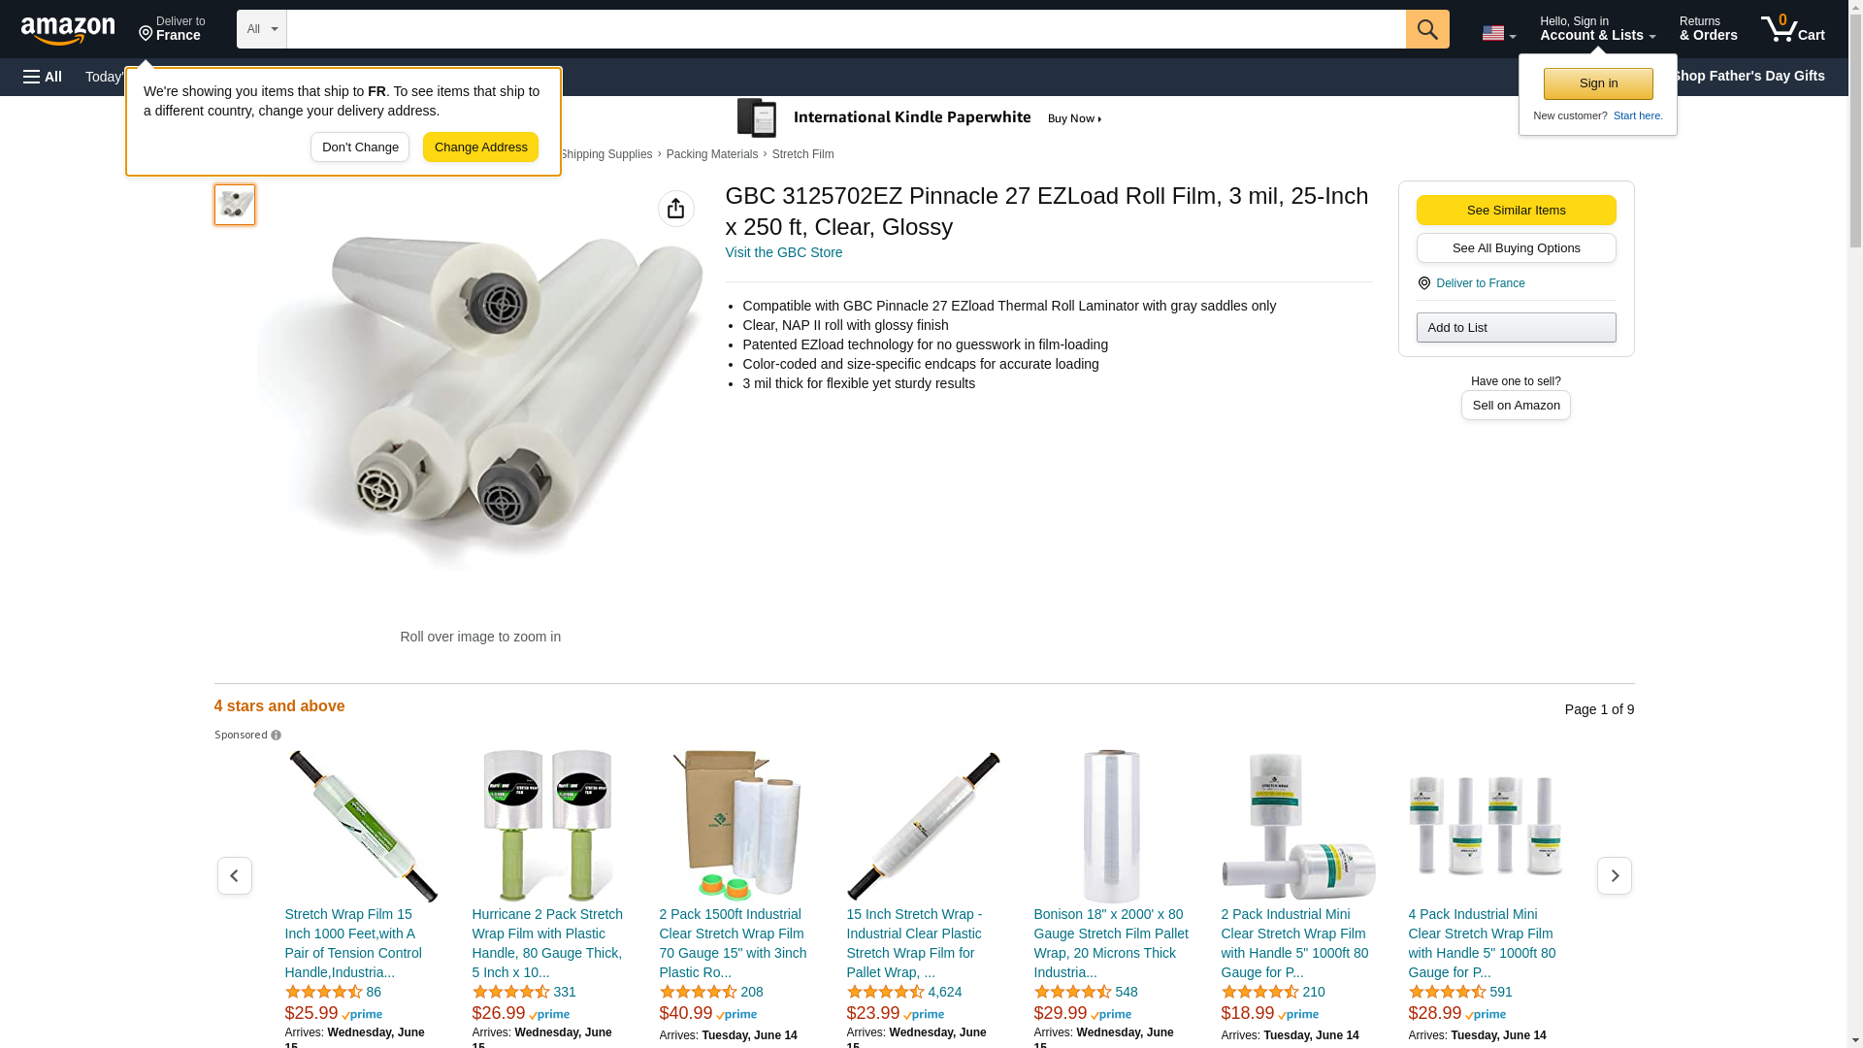Click the Change Address button
The height and width of the screenshot is (1048, 1863).
[480, 147]
